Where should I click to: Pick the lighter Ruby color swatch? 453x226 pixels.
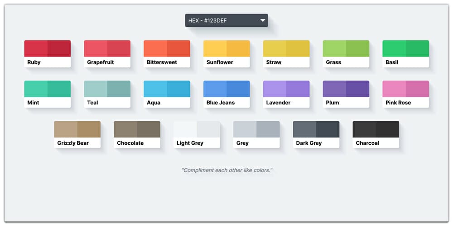pyautogui.click(x=36, y=48)
